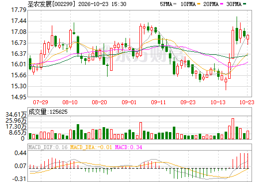Click the 10PMA legend label
This screenshot has height=182, width=259.
[188, 4]
